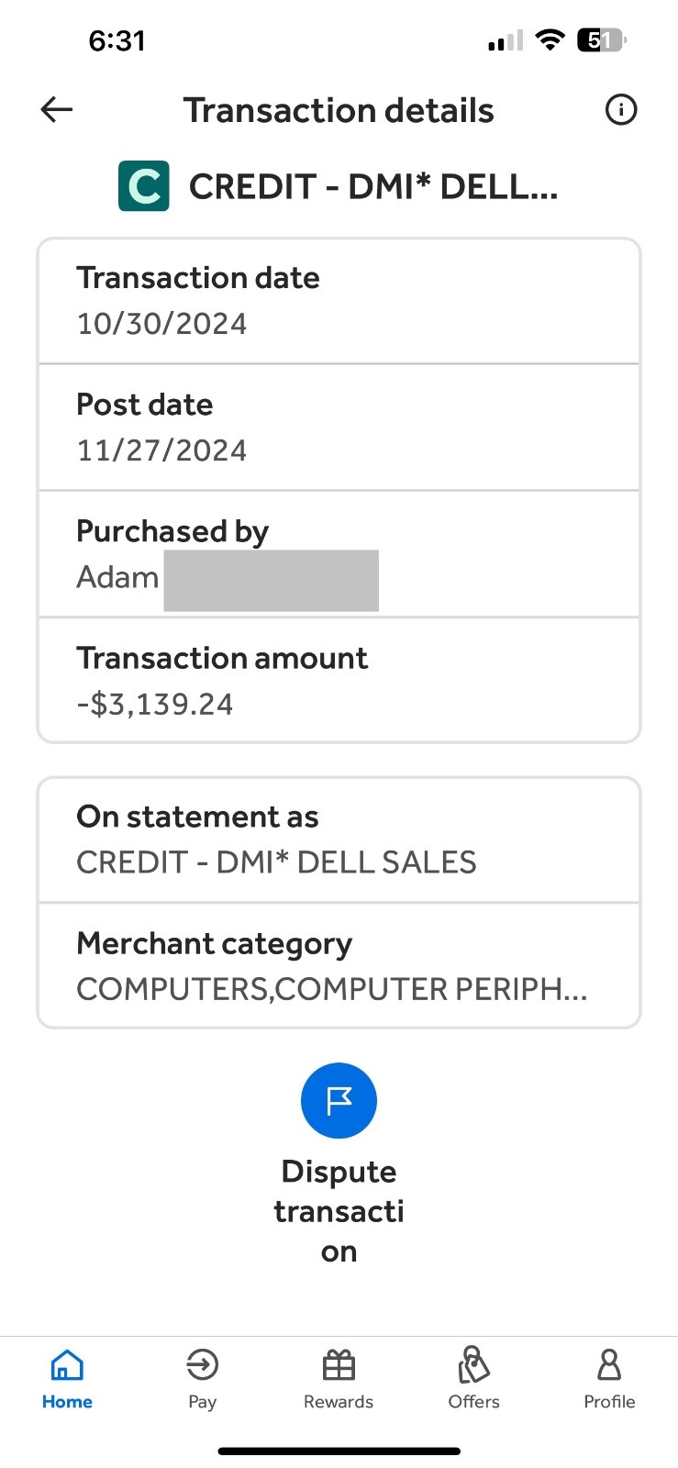This screenshot has height=1468, width=678.
Task: Open the Rewards gift icon
Action: coord(339,1365)
